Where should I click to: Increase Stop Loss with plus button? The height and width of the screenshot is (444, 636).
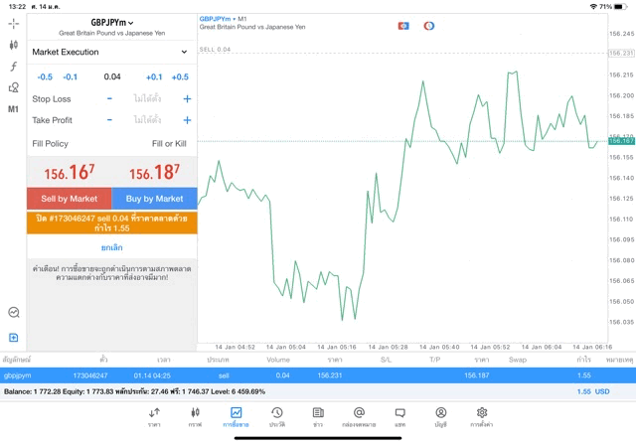187,98
